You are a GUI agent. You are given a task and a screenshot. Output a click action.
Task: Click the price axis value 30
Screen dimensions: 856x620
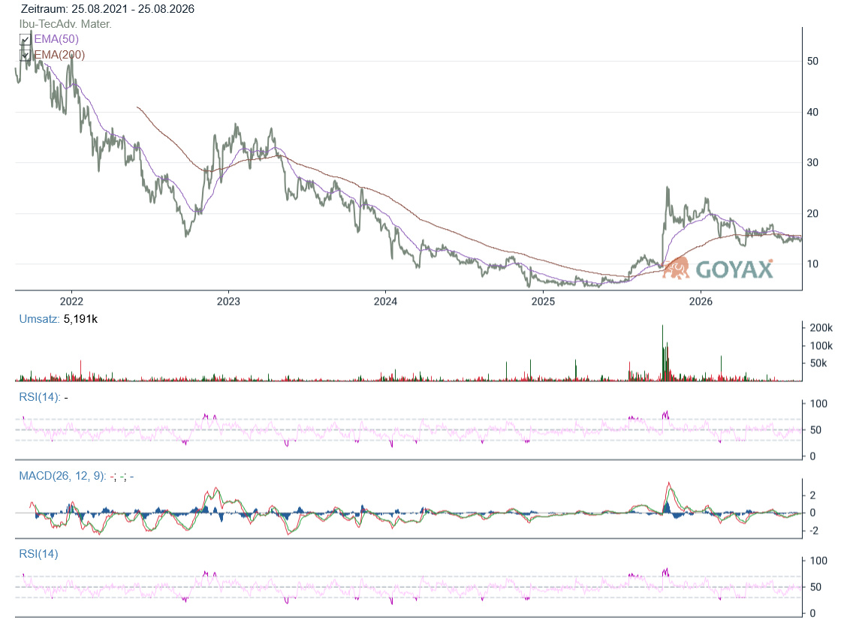point(813,163)
